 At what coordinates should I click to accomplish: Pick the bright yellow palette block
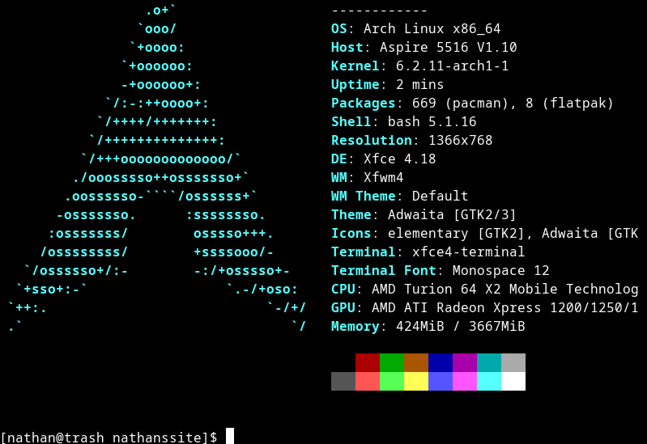click(416, 381)
